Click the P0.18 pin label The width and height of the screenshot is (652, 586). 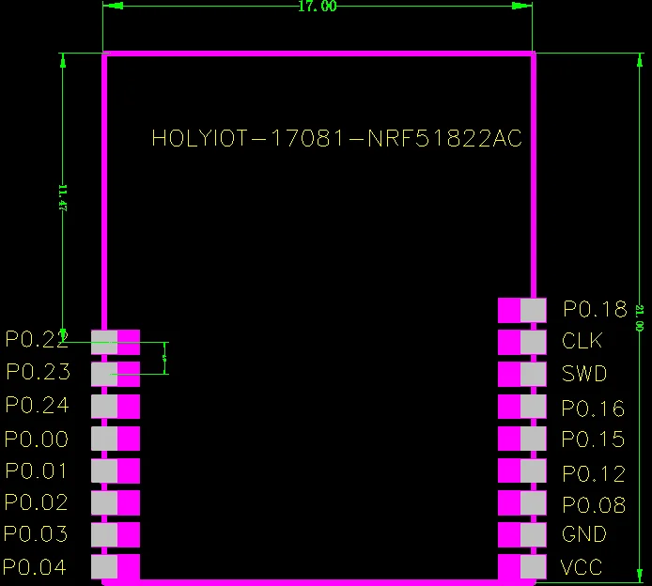click(595, 309)
